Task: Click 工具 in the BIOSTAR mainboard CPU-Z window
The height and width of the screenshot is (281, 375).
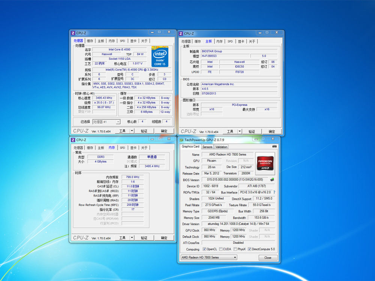Action: pos(230,132)
